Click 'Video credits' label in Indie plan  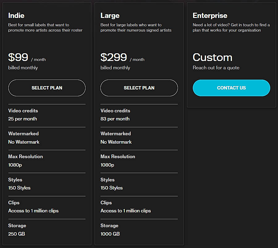[23, 111]
